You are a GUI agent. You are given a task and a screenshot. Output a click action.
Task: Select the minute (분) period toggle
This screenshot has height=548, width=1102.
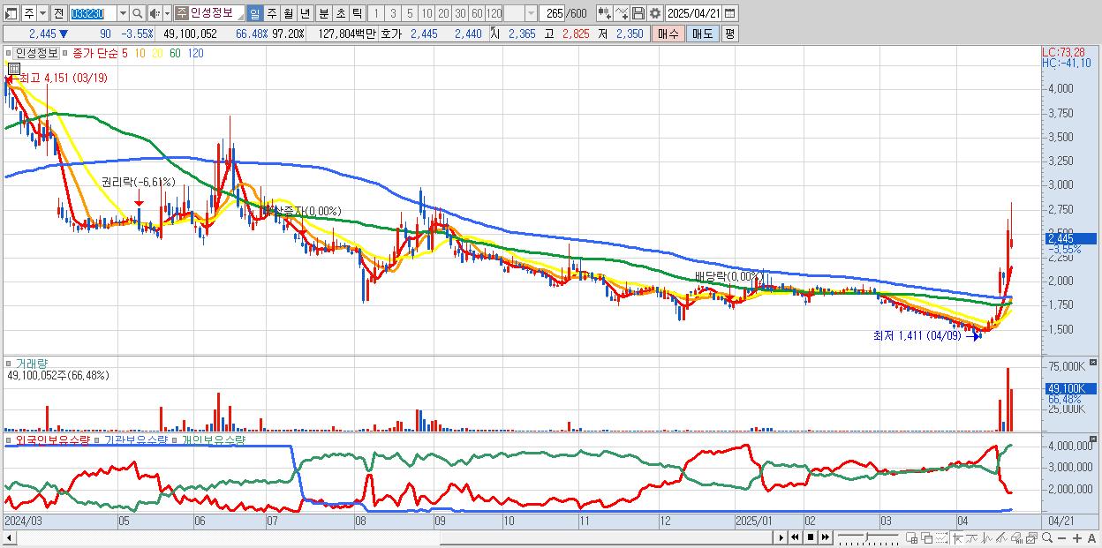[x=323, y=13]
